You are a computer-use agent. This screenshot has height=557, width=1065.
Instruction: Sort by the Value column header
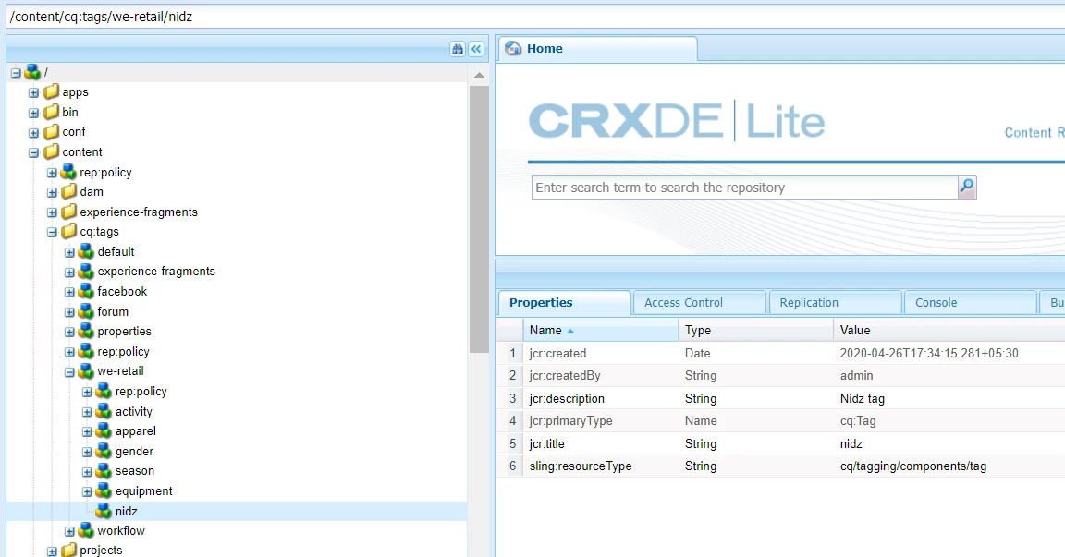pyautogui.click(x=949, y=331)
